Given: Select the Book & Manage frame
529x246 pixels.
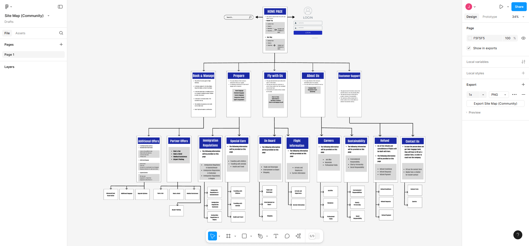Looking at the screenshot, I should [203, 94].
